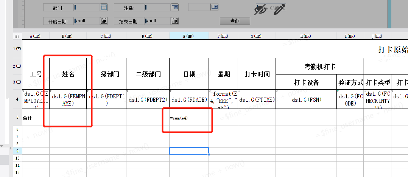
Task: Select the ds1.G(FCHECKINTYPE) data cell
Action: point(377,99)
